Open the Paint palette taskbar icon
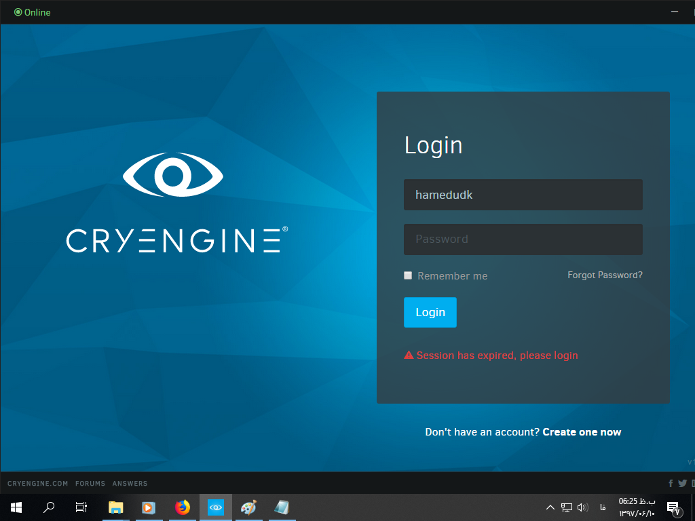 click(x=248, y=507)
